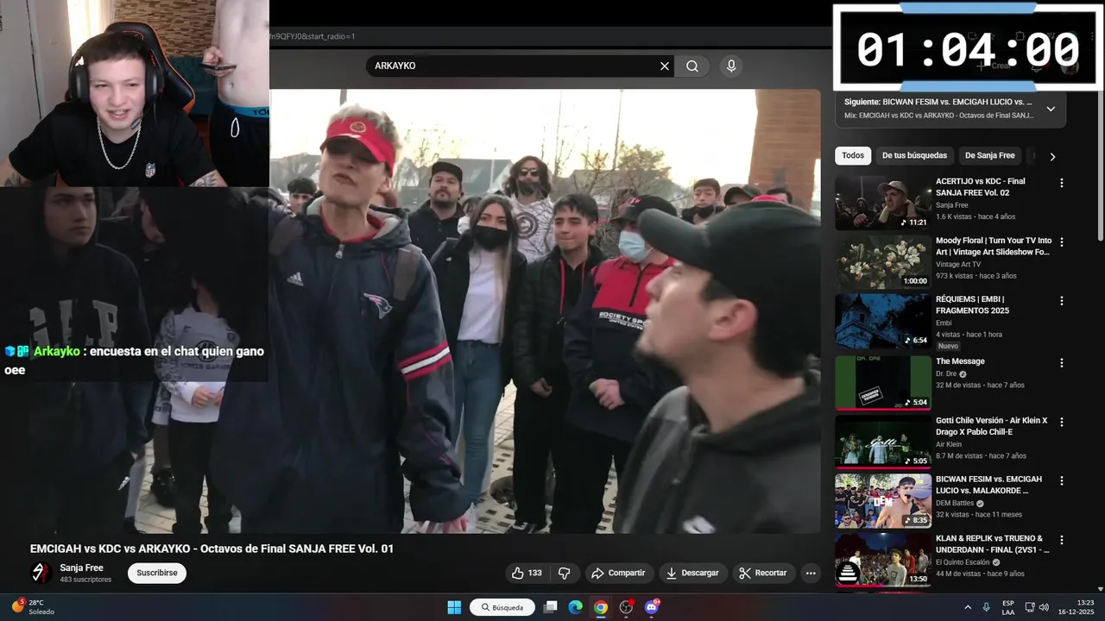Subscribe via the Suscribirse button
Image resolution: width=1105 pixels, height=621 pixels.
tap(157, 573)
